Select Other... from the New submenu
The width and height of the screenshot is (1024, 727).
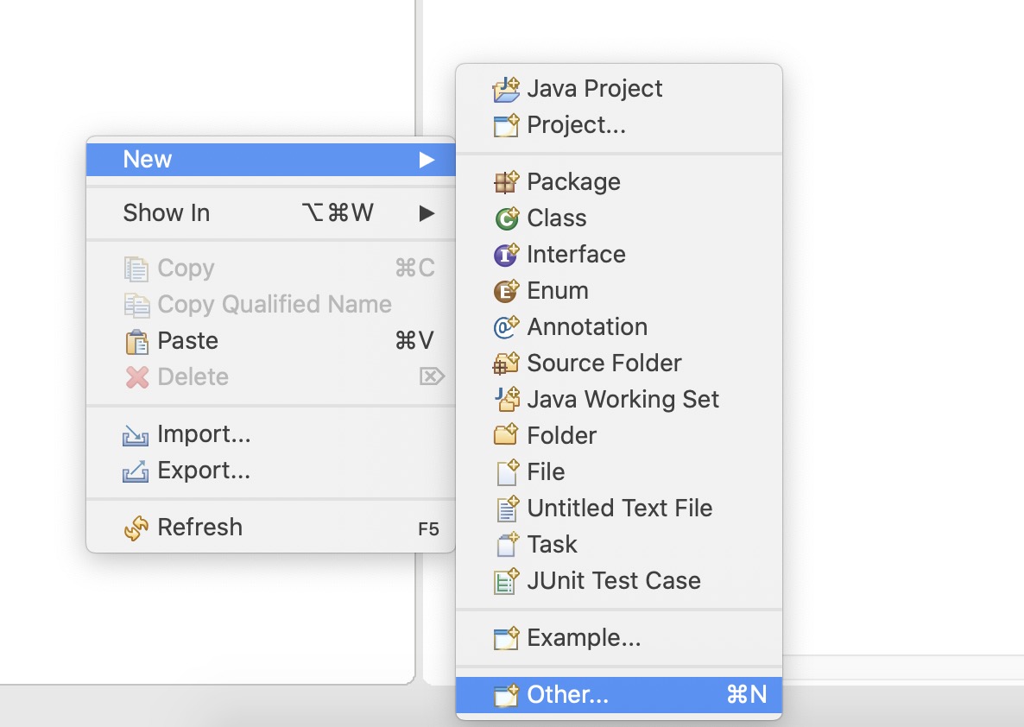[x=568, y=695]
